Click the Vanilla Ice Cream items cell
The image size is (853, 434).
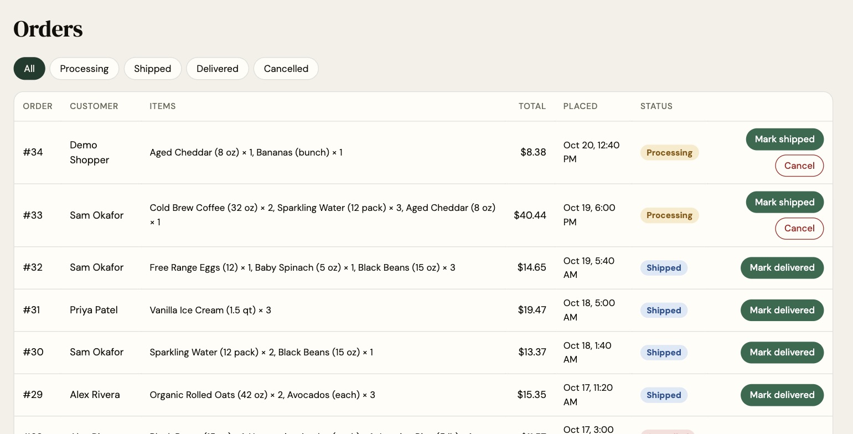pos(210,310)
